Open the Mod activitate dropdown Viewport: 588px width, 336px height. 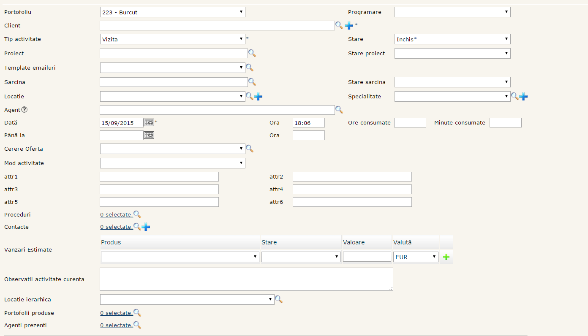(x=172, y=163)
